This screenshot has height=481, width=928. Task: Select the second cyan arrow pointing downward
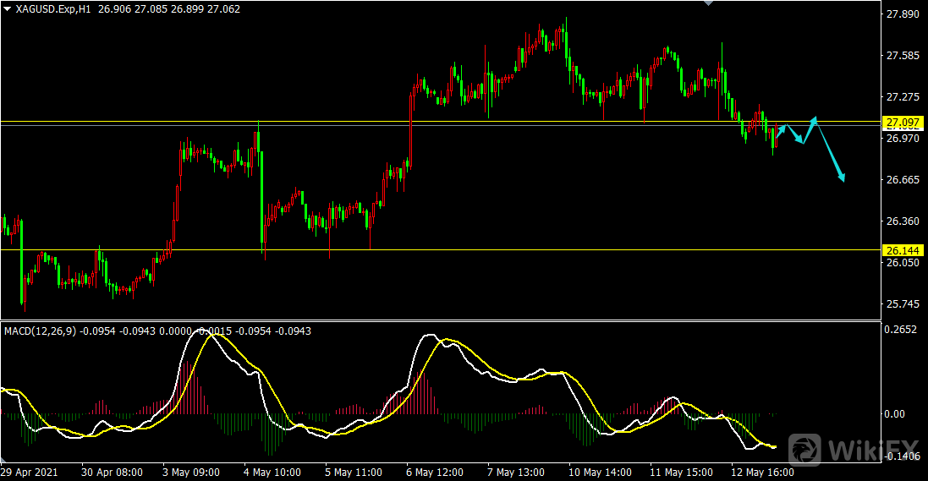tap(795, 134)
